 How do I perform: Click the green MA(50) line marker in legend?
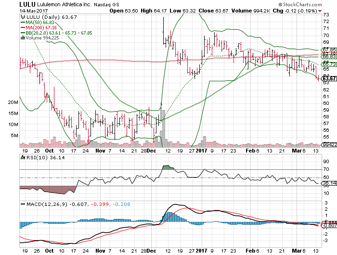[23, 23]
